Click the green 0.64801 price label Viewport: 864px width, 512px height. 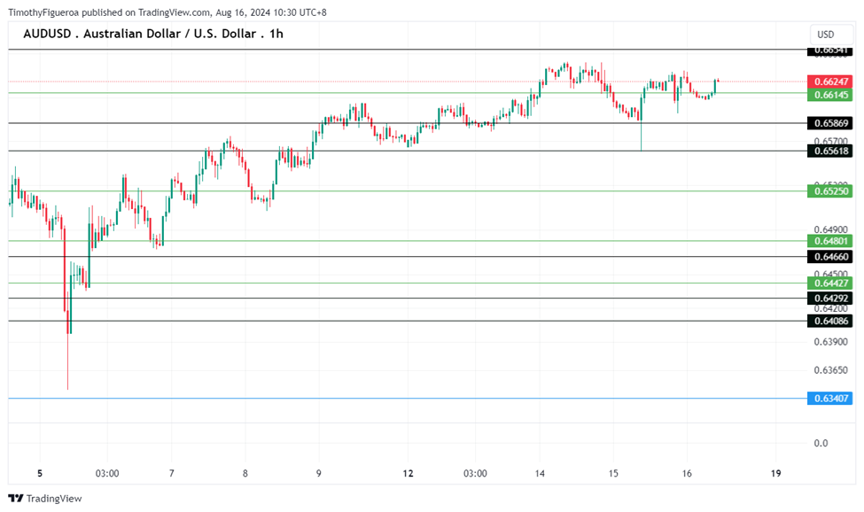[830, 241]
